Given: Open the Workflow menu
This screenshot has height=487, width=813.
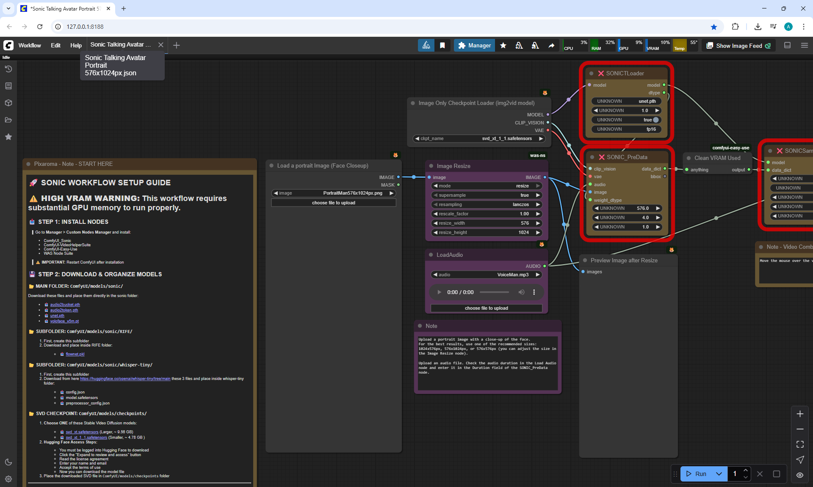Looking at the screenshot, I should [30, 45].
